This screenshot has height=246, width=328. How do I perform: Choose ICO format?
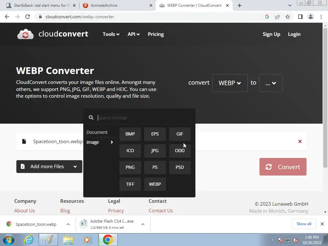(130, 151)
